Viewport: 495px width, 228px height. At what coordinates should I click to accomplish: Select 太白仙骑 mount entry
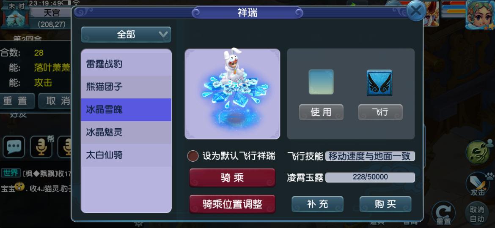126,155
